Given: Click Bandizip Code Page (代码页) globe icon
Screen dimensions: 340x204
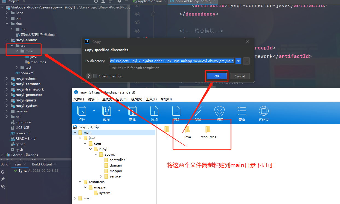Looking at the screenshot, I should [264, 111].
